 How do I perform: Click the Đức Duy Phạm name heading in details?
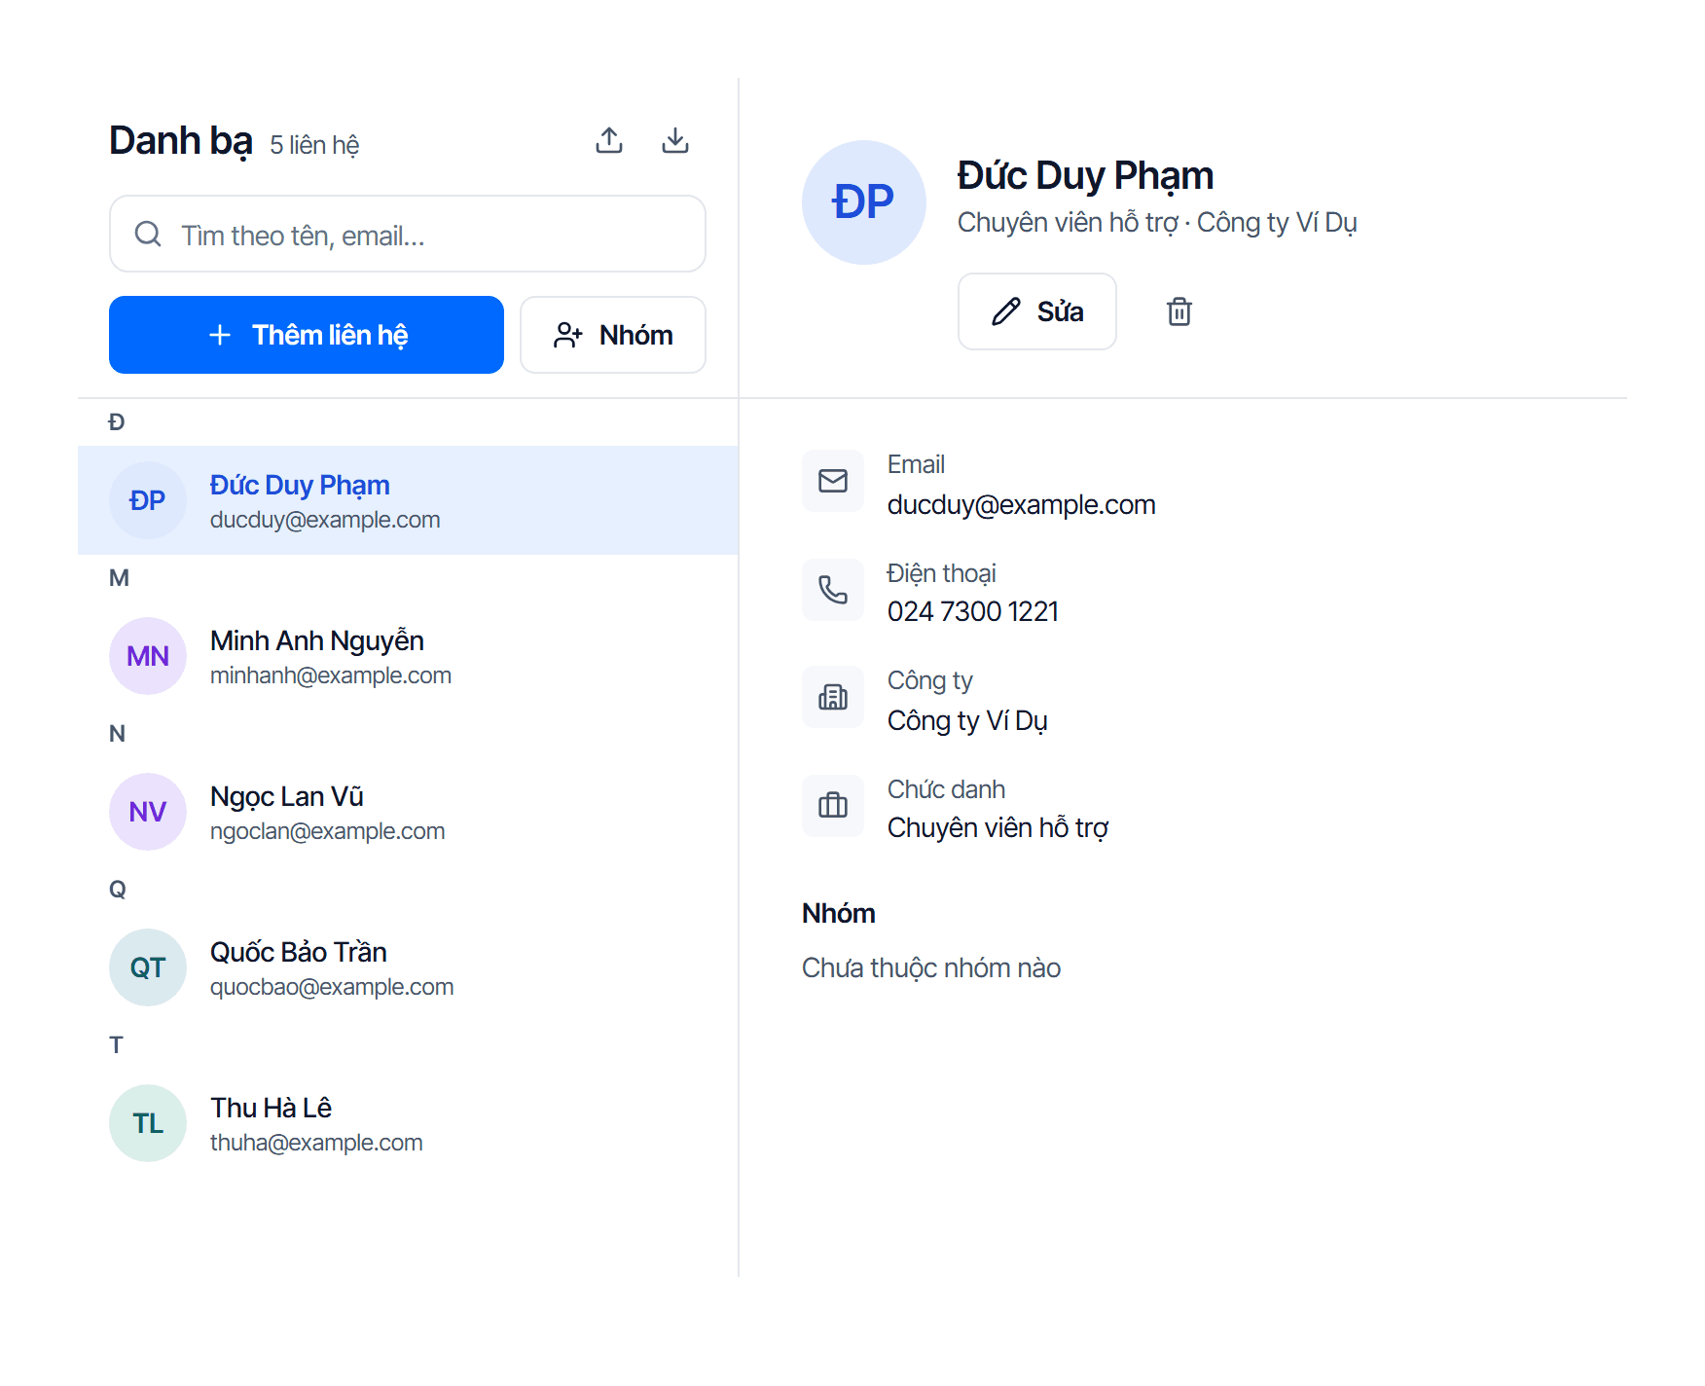(1085, 176)
